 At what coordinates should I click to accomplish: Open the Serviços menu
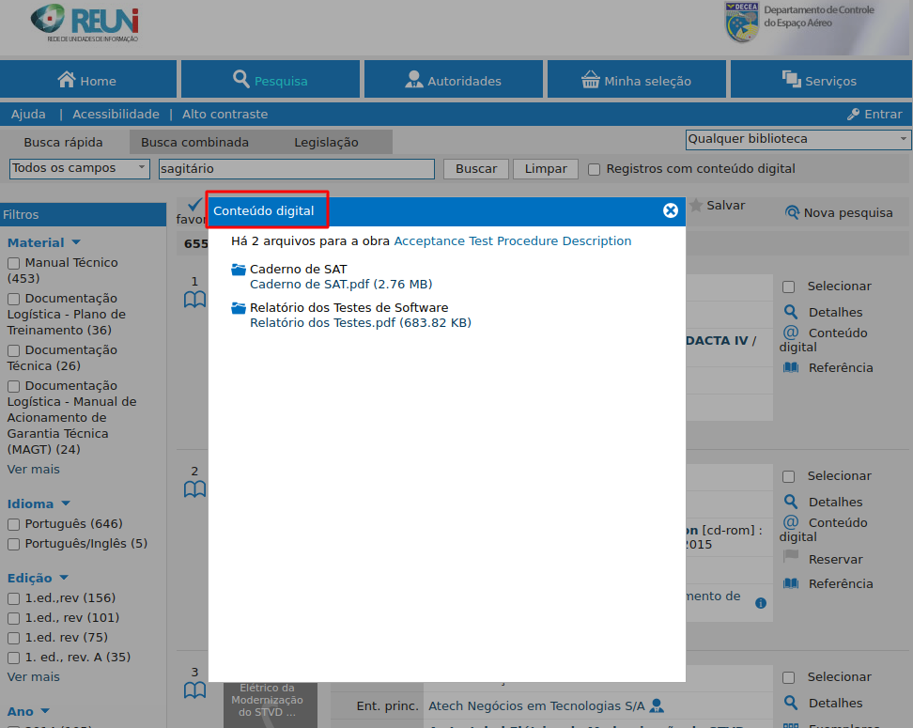821,79
